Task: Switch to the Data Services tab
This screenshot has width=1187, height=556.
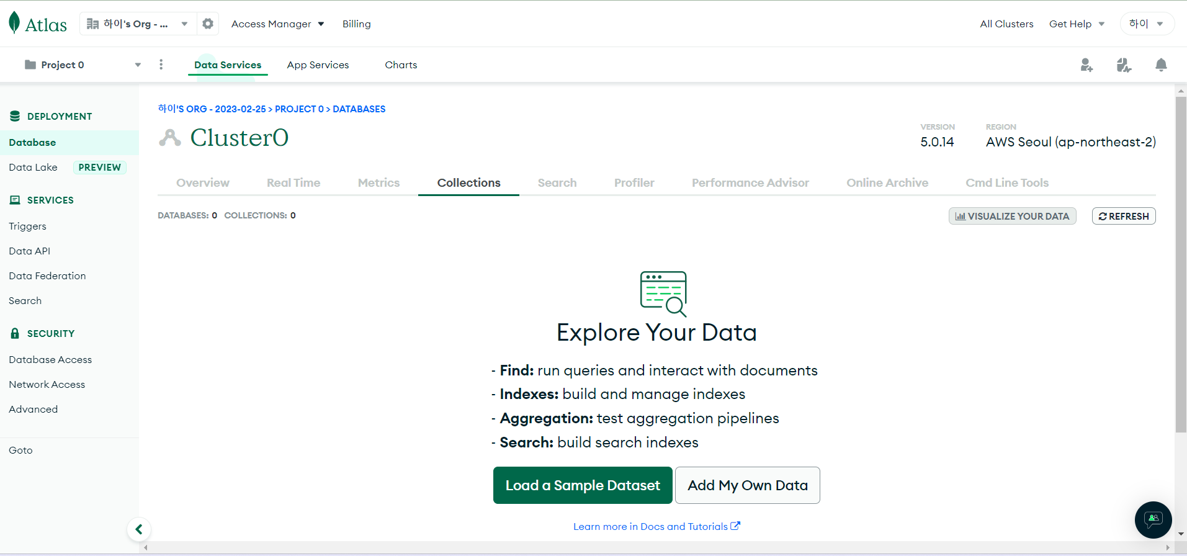Action: click(228, 65)
